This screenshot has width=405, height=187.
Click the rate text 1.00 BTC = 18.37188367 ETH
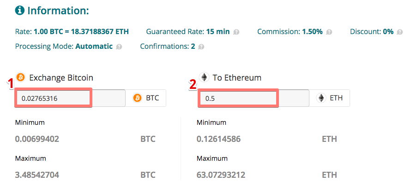click(81, 32)
